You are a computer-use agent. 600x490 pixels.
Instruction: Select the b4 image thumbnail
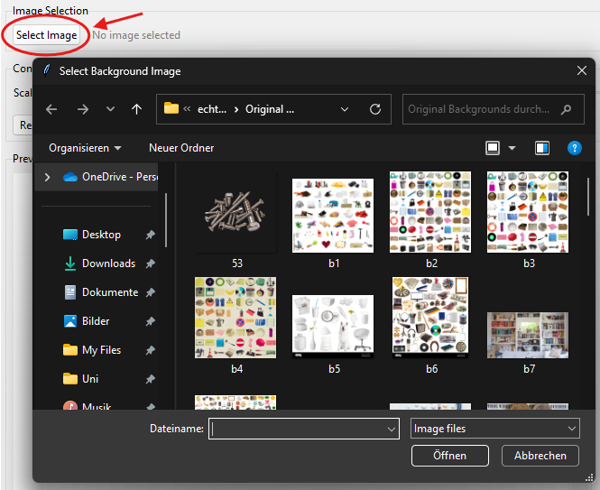[235, 318]
